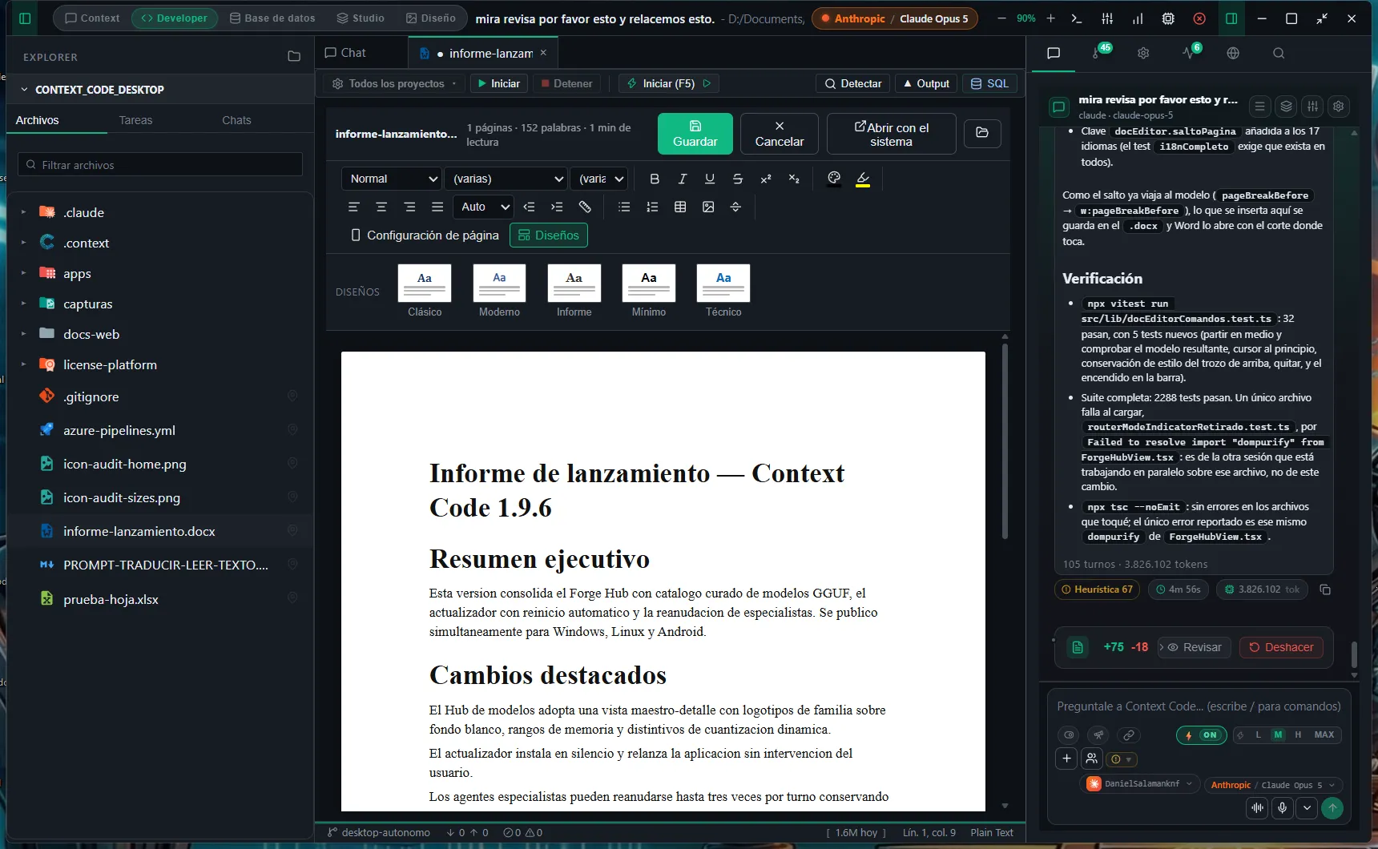
Task: Open the branch icon with badge 45
Action: coord(1101,52)
